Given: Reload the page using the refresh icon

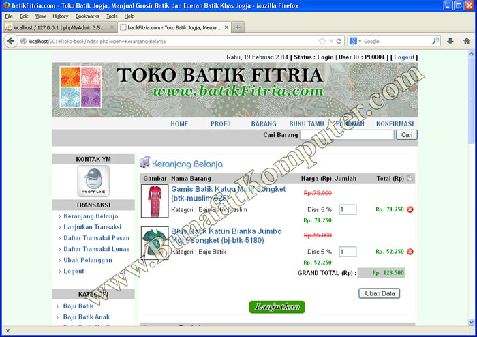Looking at the screenshot, I should 339,41.
